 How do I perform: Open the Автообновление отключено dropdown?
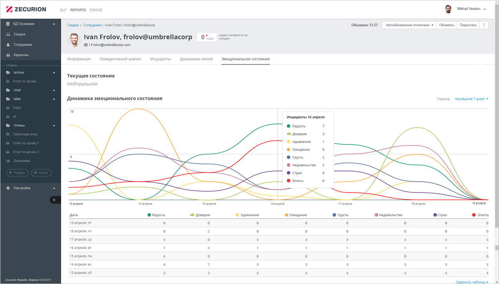tap(409, 25)
